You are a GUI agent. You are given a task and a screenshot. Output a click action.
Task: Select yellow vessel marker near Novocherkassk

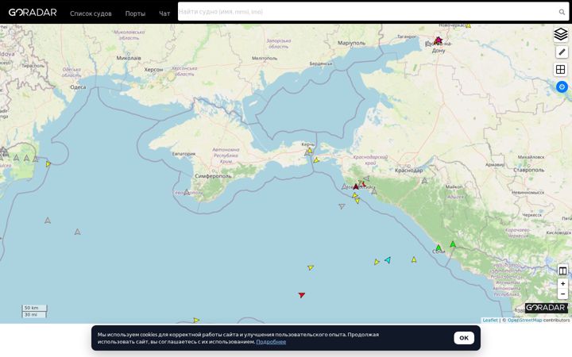click(468, 26)
